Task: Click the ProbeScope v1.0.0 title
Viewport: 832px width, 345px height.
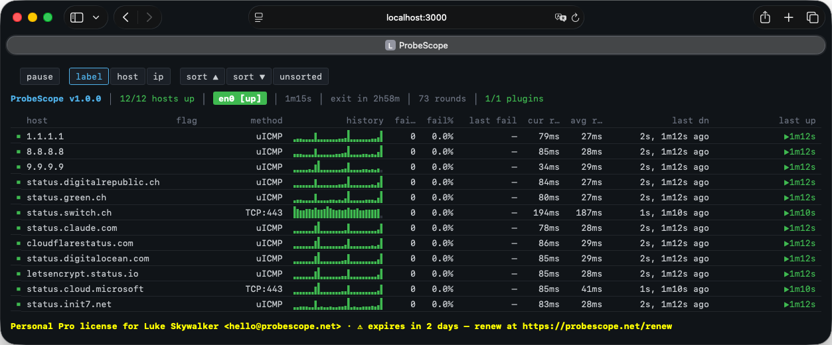Action: coord(56,99)
